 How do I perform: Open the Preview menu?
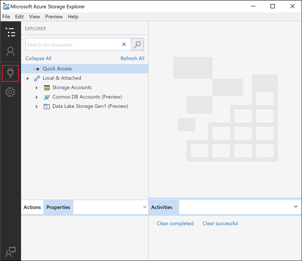click(54, 17)
